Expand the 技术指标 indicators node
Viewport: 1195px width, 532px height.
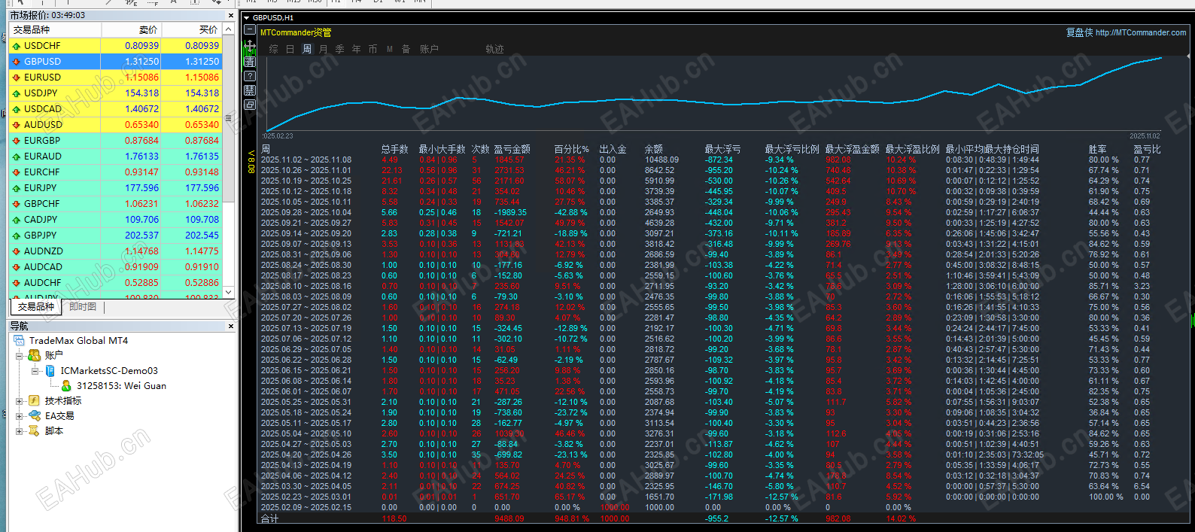pos(20,401)
